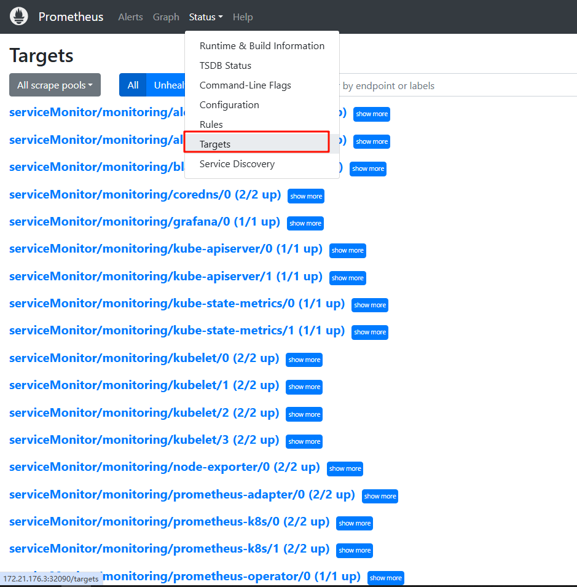The width and height of the screenshot is (577, 587).
Task: Show more for kubelet/0 pool
Action: [304, 360]
